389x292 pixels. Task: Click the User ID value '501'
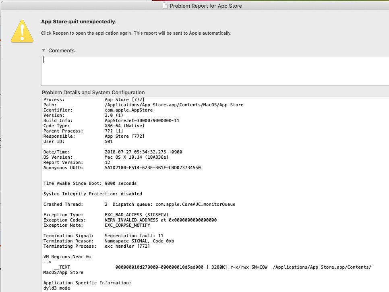click(109, 141)
